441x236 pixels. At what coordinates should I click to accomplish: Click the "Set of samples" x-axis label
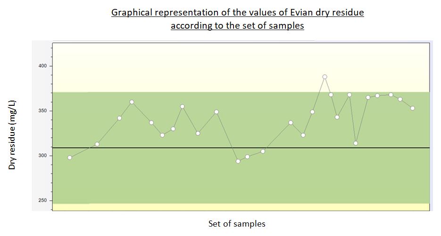237,224
